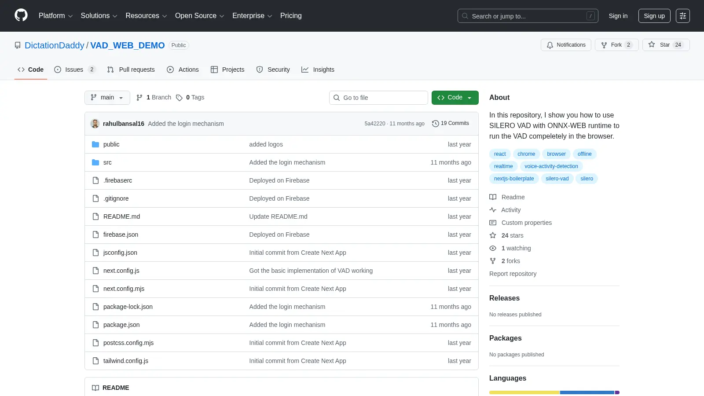This screenshot has height=396, width=704.
Task: Focus the Search or jump to field
Action: coord(528,16)
